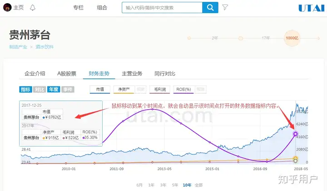
Task: Open the notifications bell
Action: click(33, 8)
